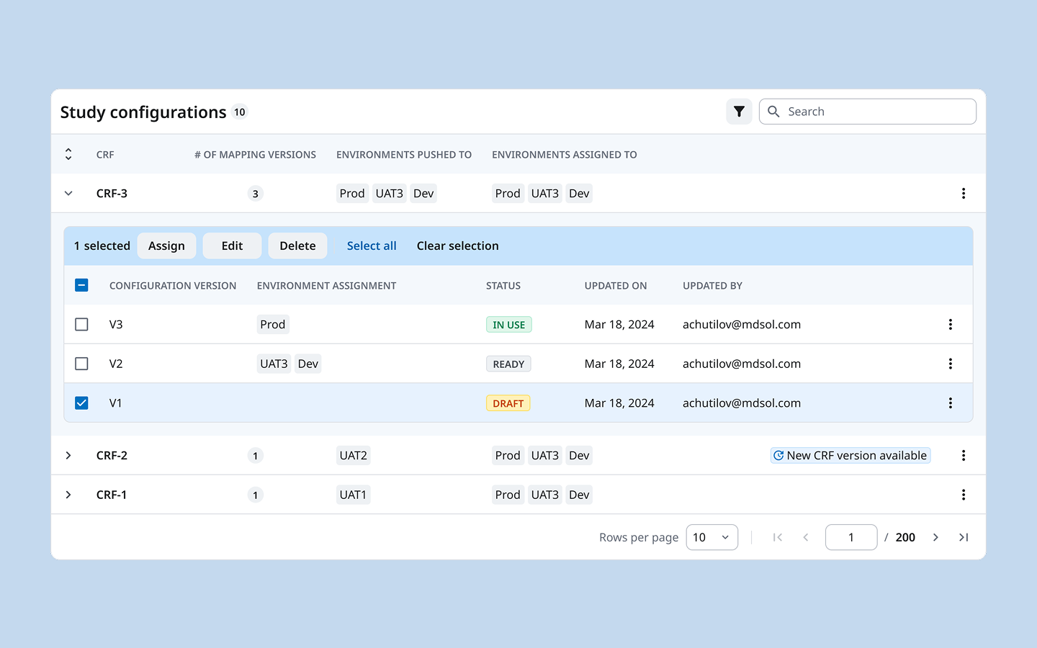The height and width of the screenshot is (648, 1037).
Task: Check the checkbox on the V3 row
Action: (x=81, y=324)
